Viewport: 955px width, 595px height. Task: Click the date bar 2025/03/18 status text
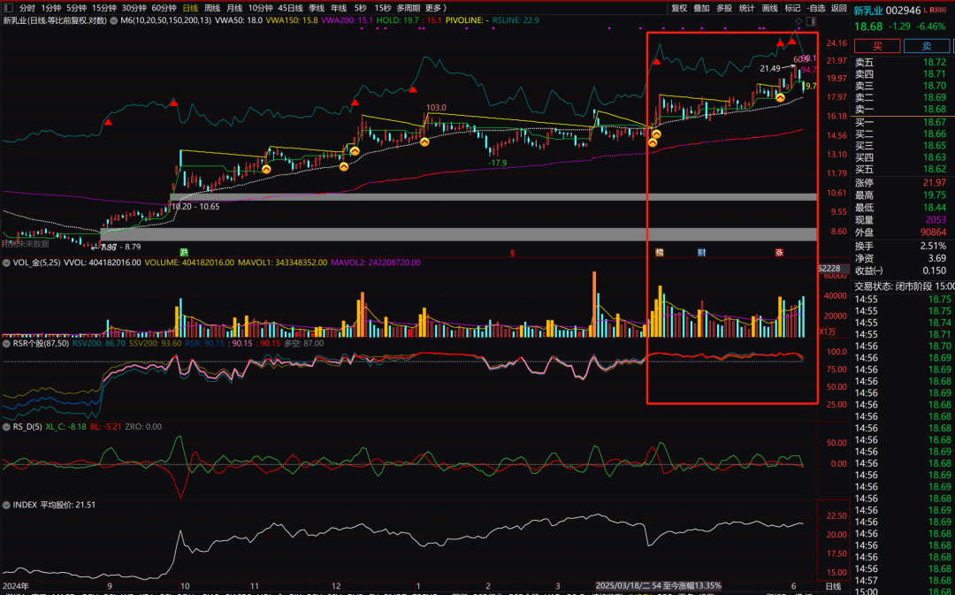659,586
